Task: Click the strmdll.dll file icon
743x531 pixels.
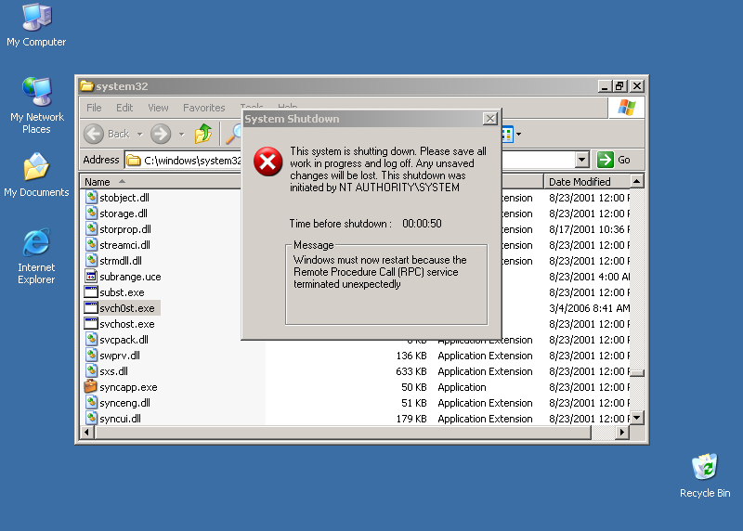Action: coord(91,260)
